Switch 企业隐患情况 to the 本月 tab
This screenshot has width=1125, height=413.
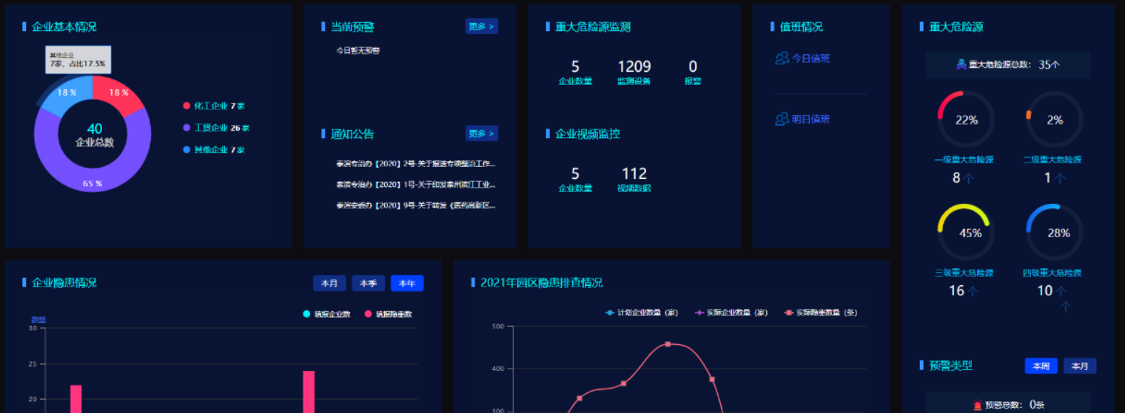point(329,283)
